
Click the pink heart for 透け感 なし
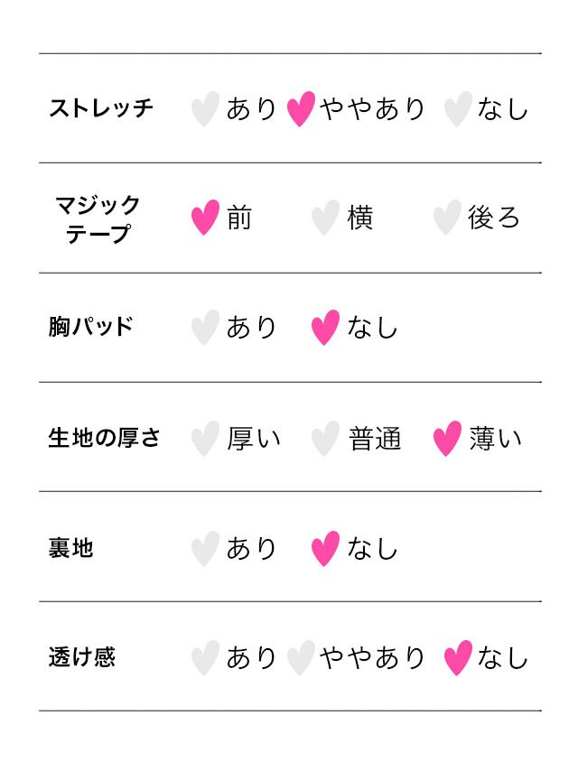[x=458, y=657]
